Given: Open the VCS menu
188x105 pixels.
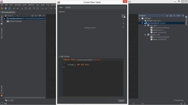Looking at the screenshot, I should [x=48, y=5].
